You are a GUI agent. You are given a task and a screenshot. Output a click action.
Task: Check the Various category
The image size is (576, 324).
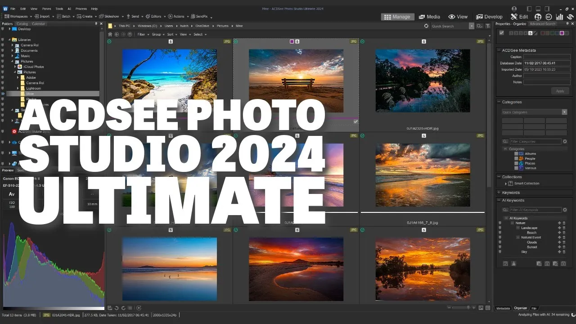[x=516, y=168]
